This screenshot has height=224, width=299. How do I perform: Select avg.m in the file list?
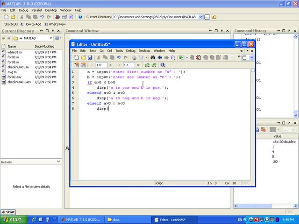tap(12, 72)
